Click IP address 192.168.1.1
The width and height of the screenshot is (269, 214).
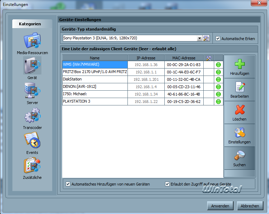[x=146, y=72]
